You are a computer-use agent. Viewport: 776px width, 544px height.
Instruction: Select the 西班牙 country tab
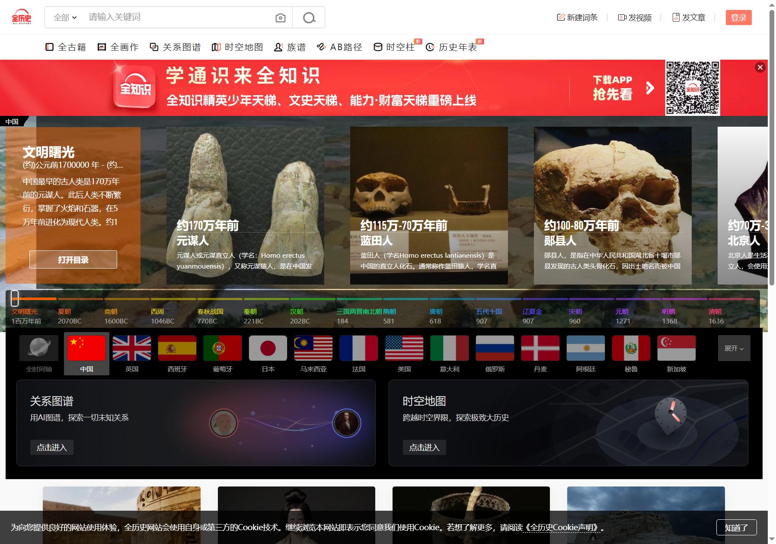click(177, 354)
